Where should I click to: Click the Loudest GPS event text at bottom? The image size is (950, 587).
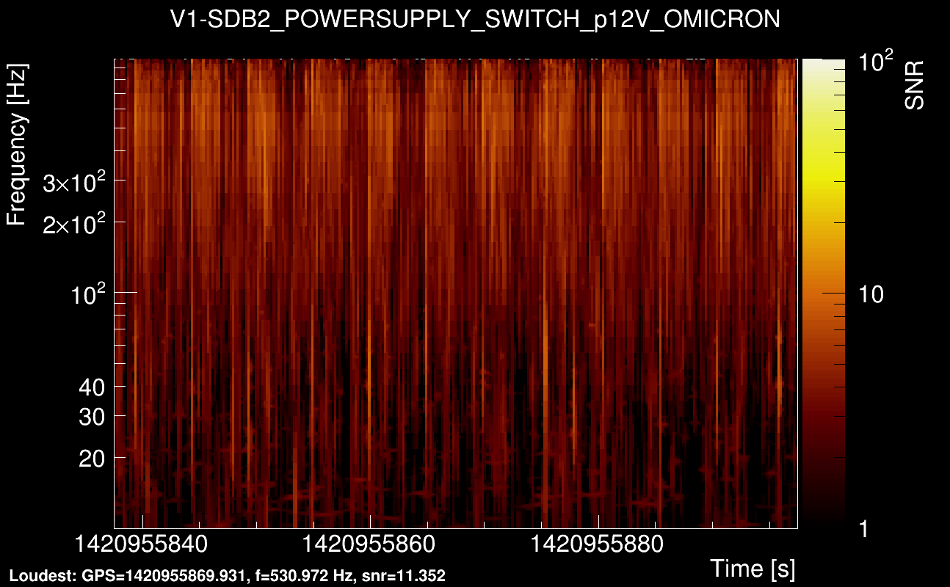tap(227, 576)
